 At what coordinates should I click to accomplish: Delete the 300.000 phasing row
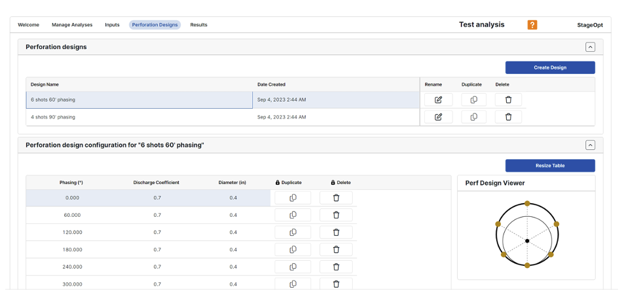(336, 284)
